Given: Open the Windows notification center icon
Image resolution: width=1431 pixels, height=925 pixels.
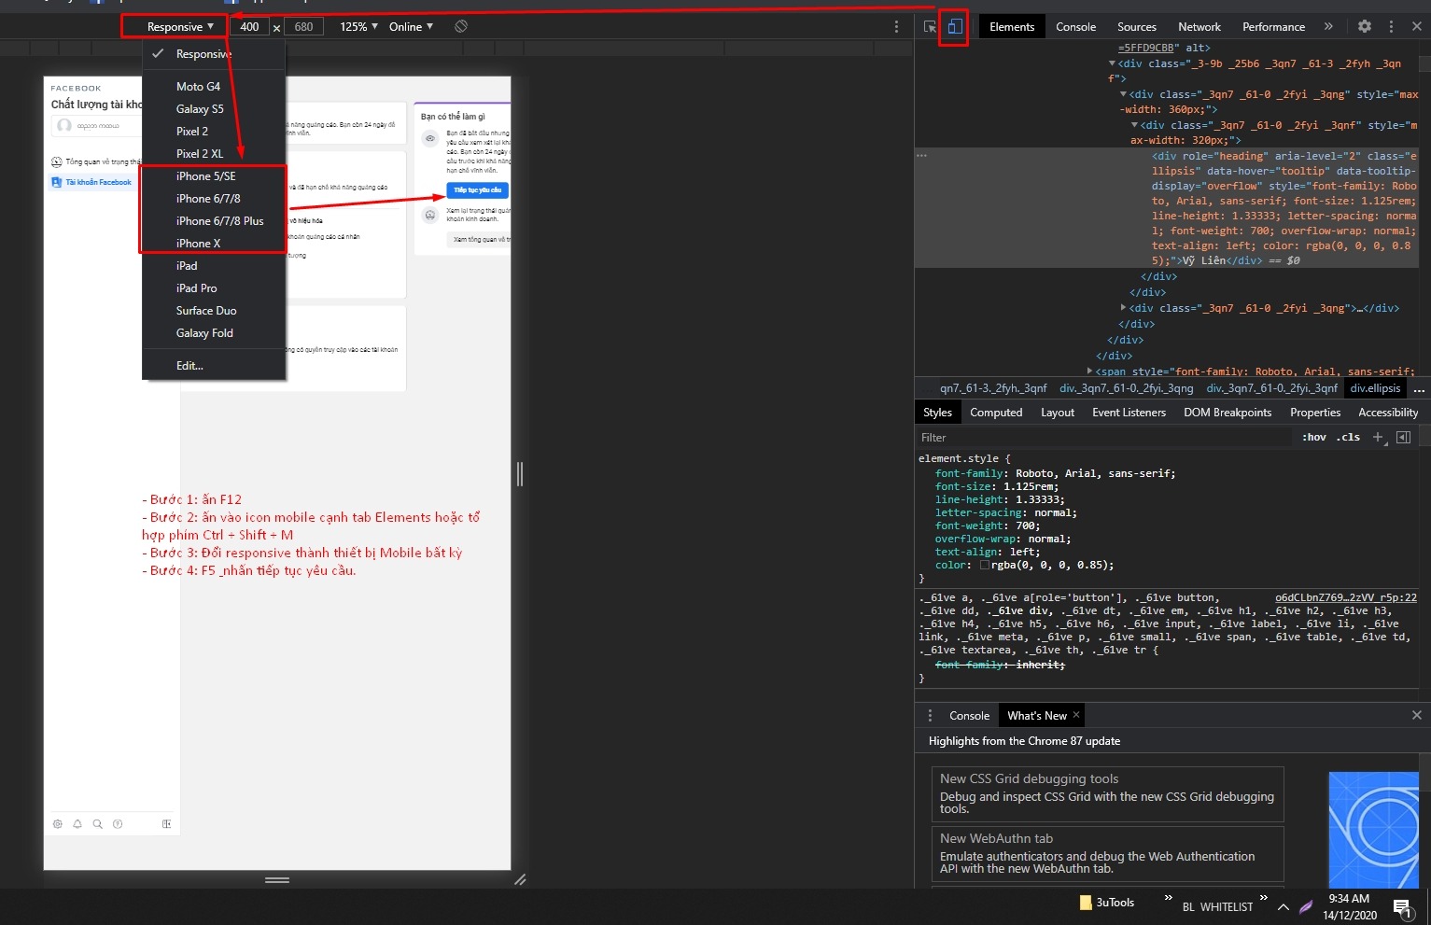Looking at the screenshot, I should pos(1402,906).
